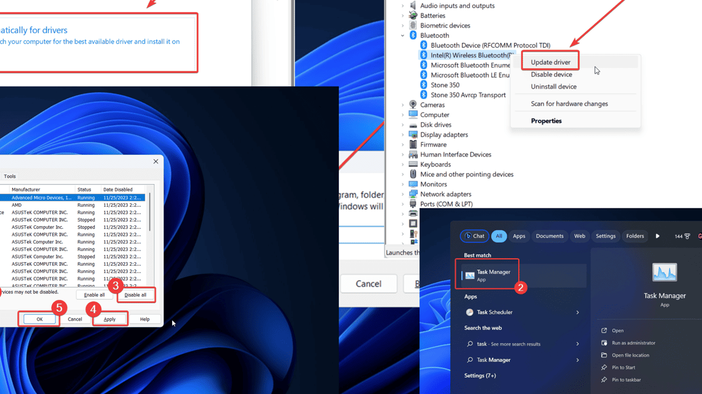Sort services by the Manufacturer column header
Viewport: 702px width, 394px height.
(42, 189)
